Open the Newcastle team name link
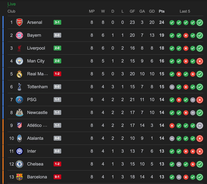Viewport: 207px width, 184px height. [x=37, y=112]
